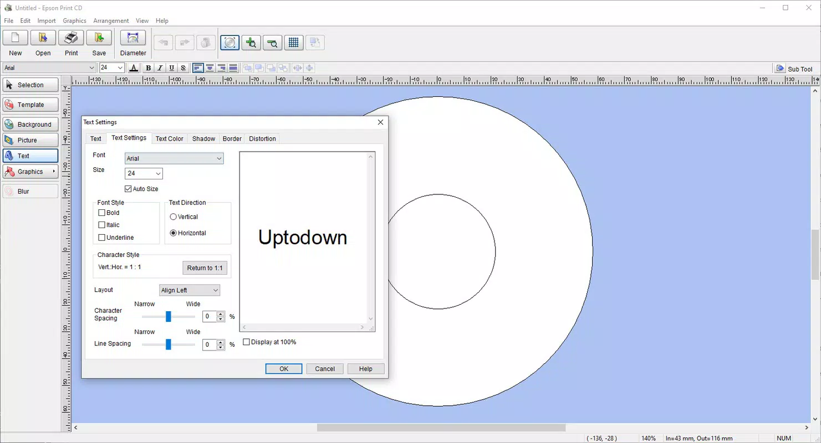
Task: Click the zoom out magnifier icon
Action: tap(272, 43)
